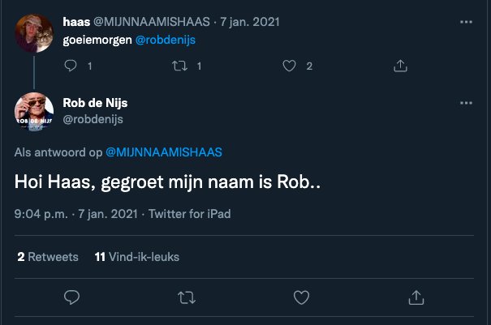The width and height of the screenshot is (491, 325).
Task: Like Rob de Nijs's tweet
Action: click(x=300, y=297)
